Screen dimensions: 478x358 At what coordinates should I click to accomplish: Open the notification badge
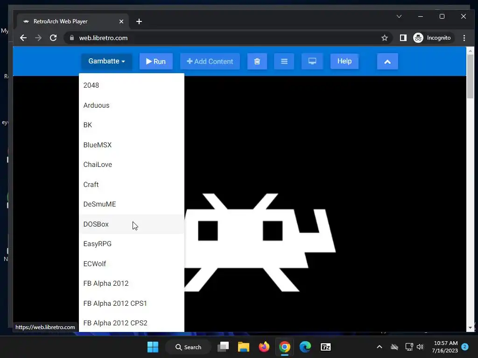point(465,347)
